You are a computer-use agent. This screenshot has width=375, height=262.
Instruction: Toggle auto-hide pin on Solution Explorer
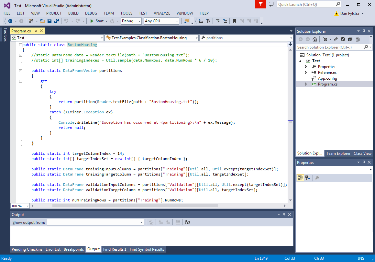point(364,31)
